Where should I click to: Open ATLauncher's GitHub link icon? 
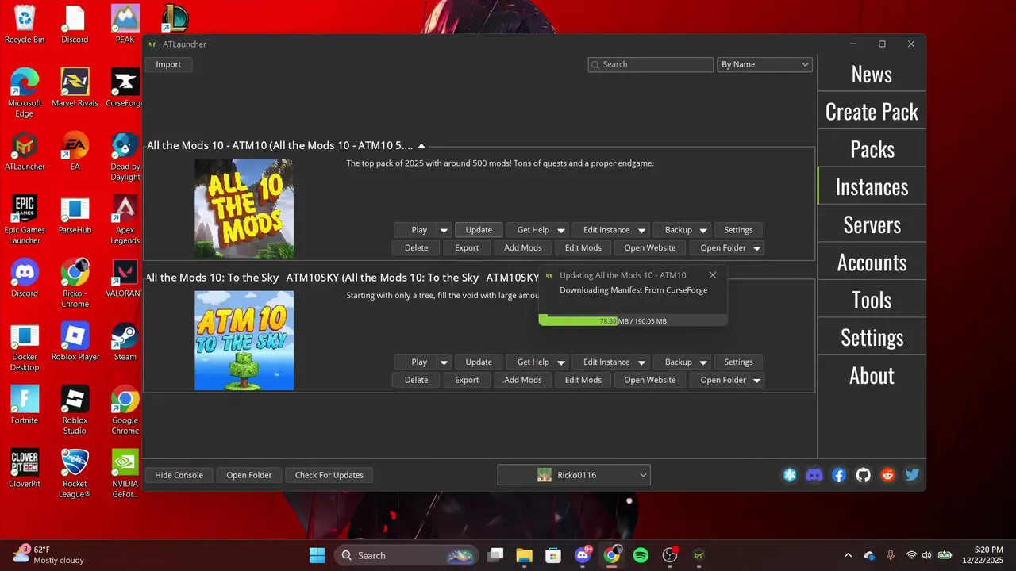point(864,475)
